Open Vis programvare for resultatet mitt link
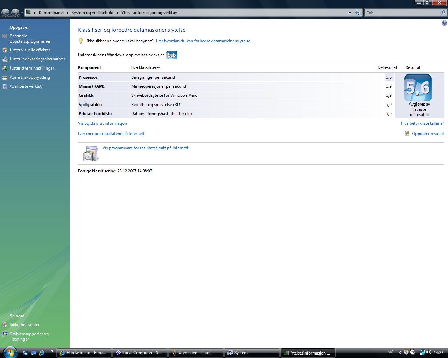 pyautogui.click(x=145, y=148)
